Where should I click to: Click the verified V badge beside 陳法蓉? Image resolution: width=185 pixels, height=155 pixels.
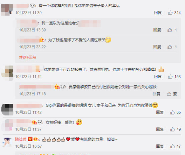point(30,139)
